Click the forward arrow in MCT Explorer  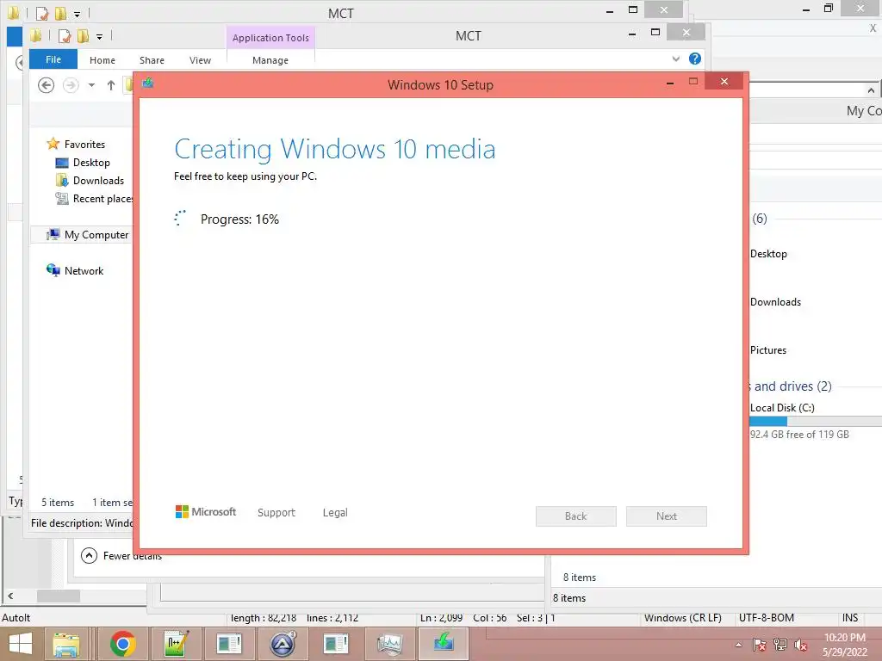click(x=71, y=85)
